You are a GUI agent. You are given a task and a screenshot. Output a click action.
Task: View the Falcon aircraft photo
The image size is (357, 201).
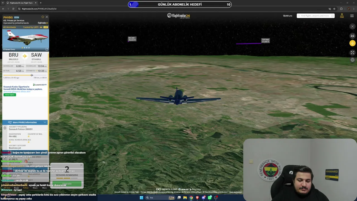pyautogui.click(x=26, y=40)
